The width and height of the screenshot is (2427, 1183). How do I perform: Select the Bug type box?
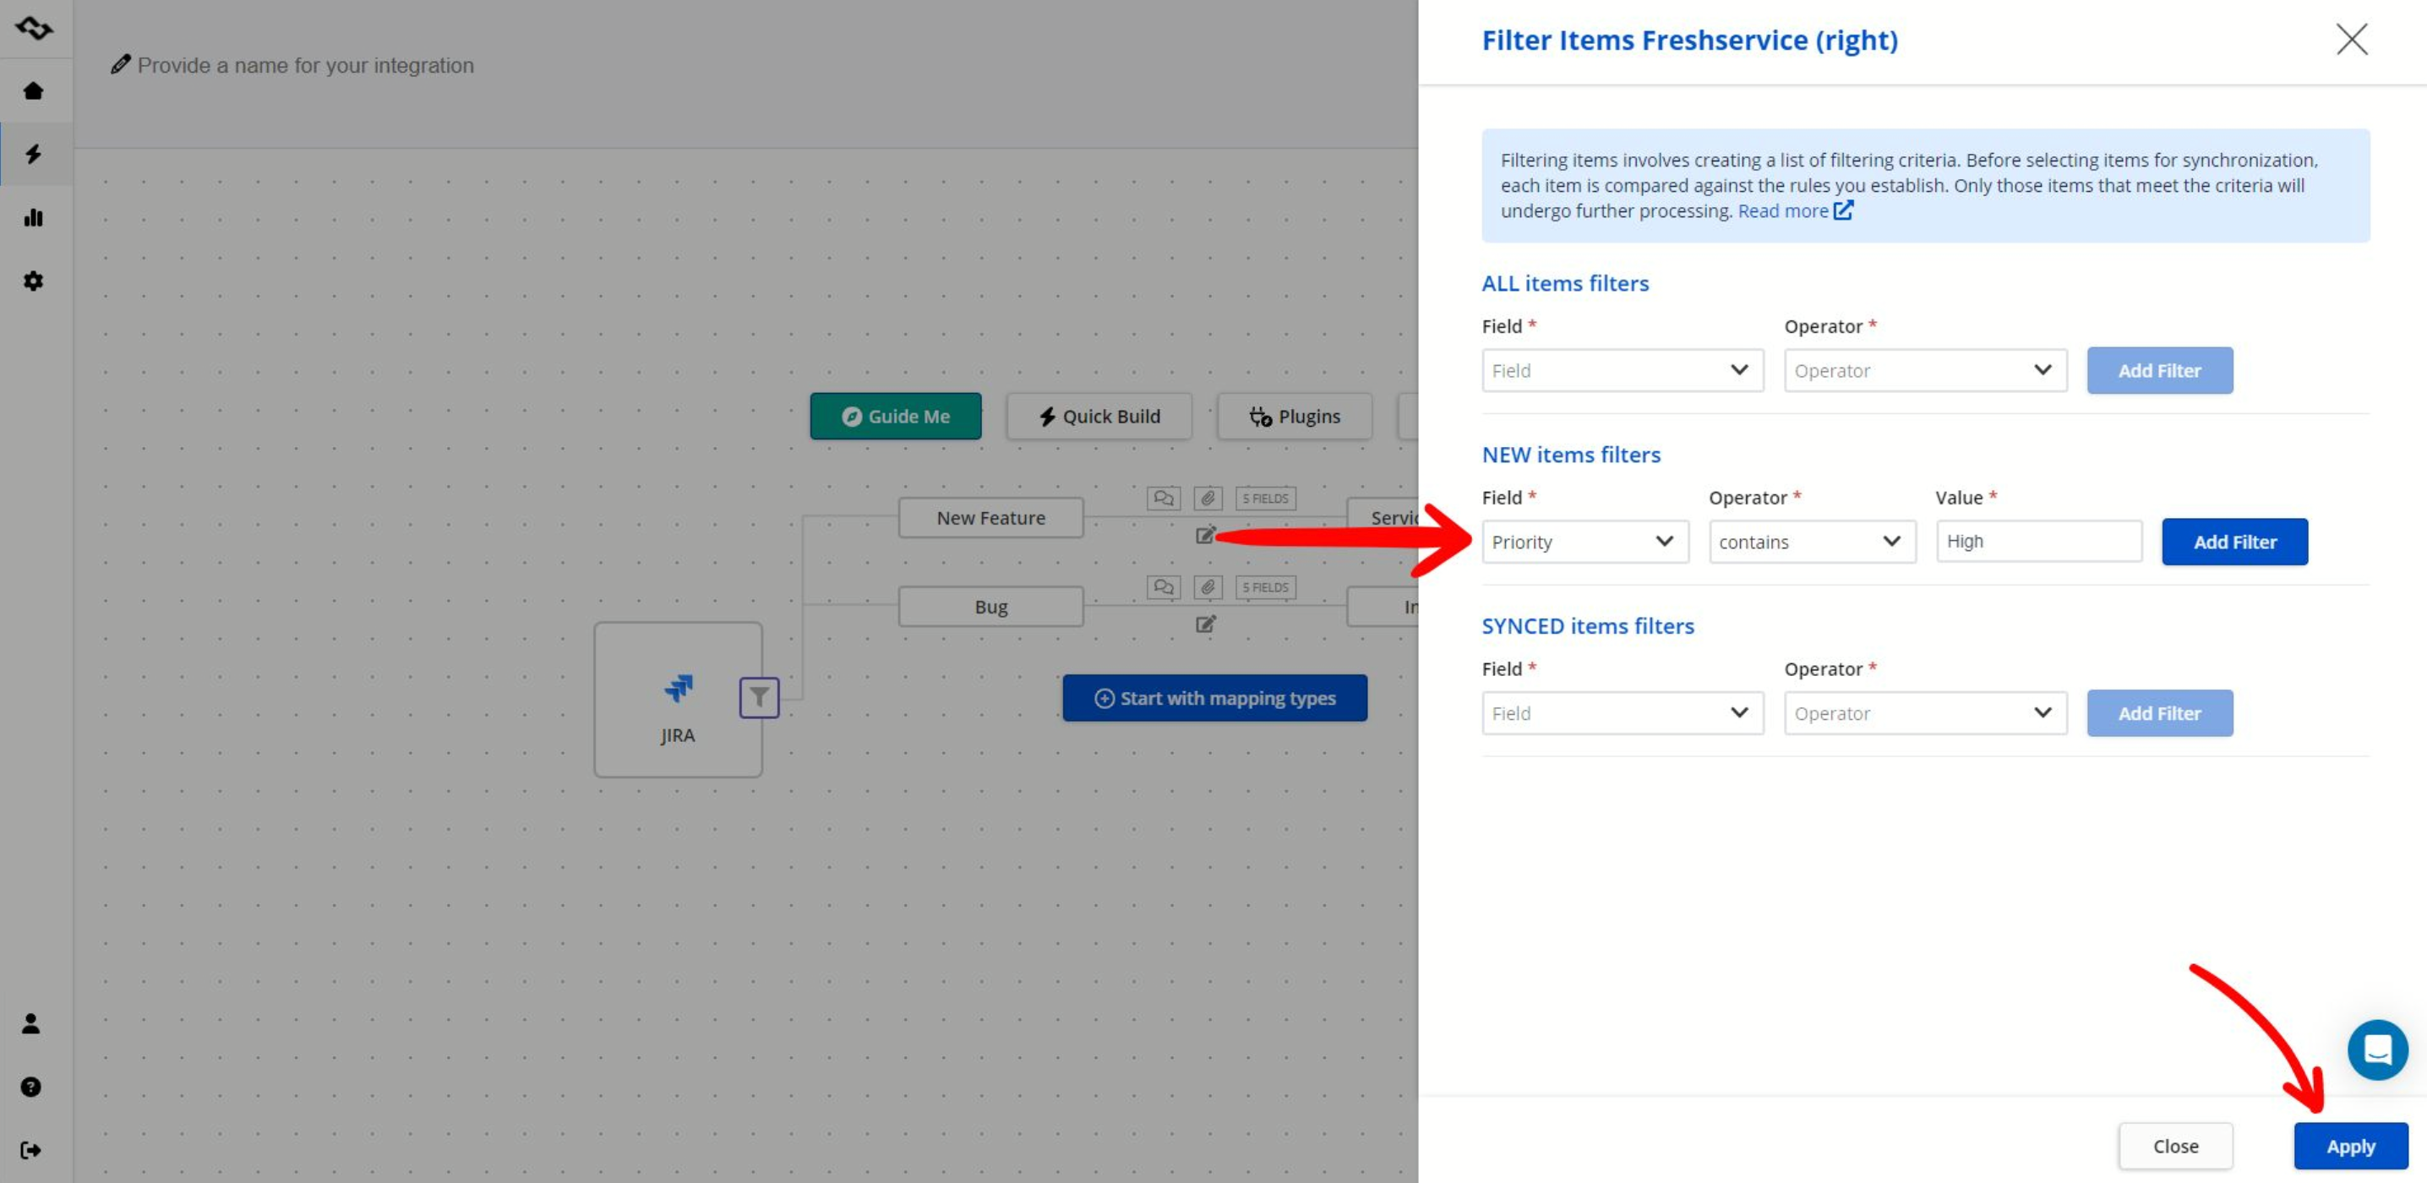pyautogui.click(x=990, y=607)
